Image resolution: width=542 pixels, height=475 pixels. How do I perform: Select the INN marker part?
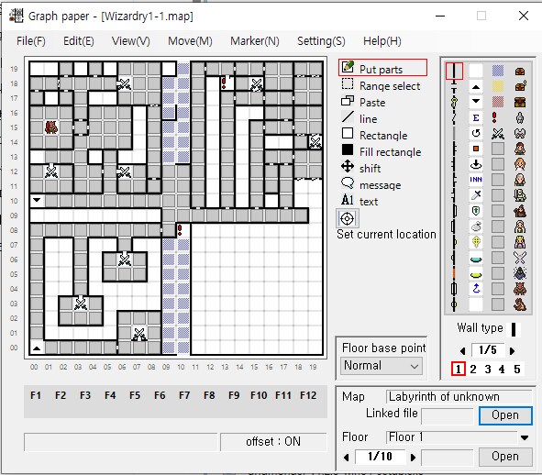click(476, 179)
